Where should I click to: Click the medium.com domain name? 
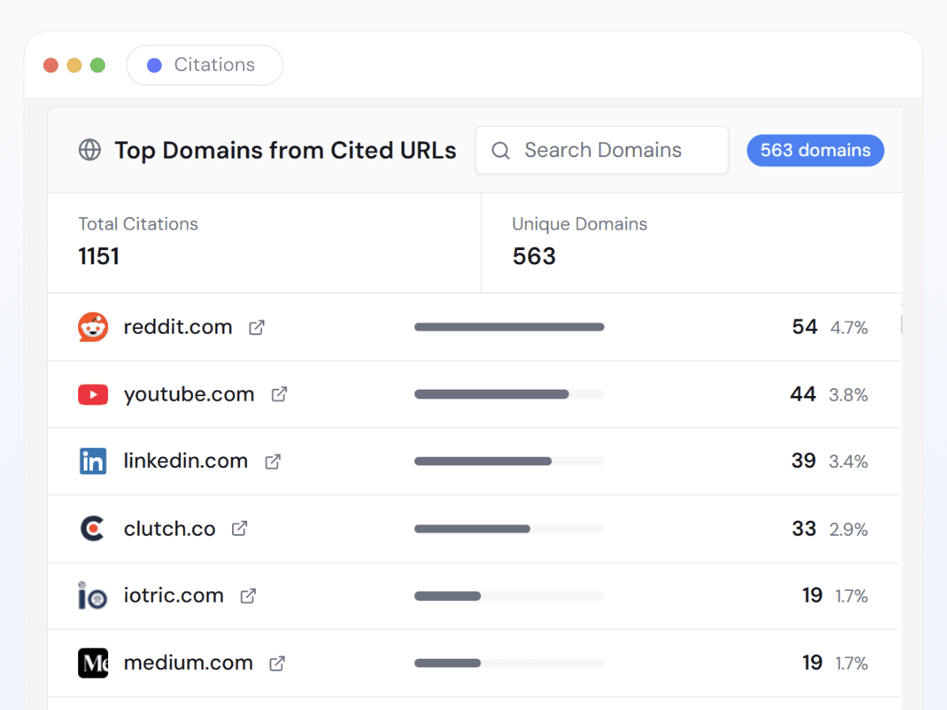pyautogui.click(x=188, y=663)
